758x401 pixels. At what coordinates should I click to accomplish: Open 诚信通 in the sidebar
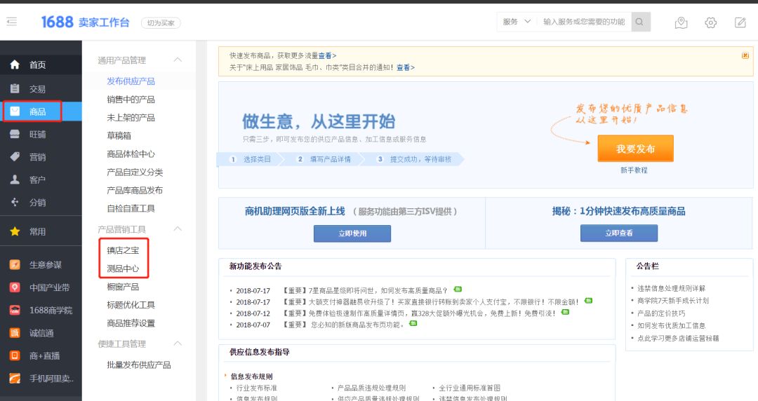pos(41,333)
